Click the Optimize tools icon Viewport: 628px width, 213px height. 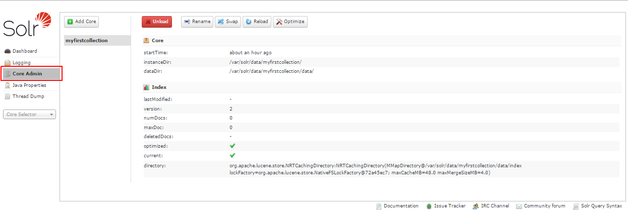[279, 22]
